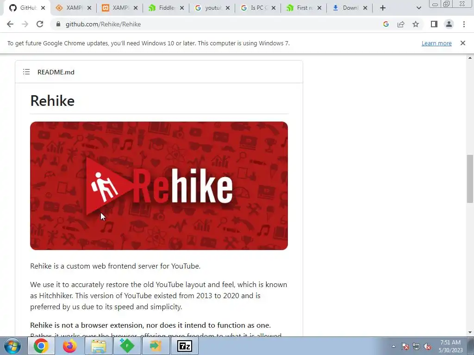474x355 pixels.
Task: Open the Rehike banner image
Action: click(x=159, y=186)
